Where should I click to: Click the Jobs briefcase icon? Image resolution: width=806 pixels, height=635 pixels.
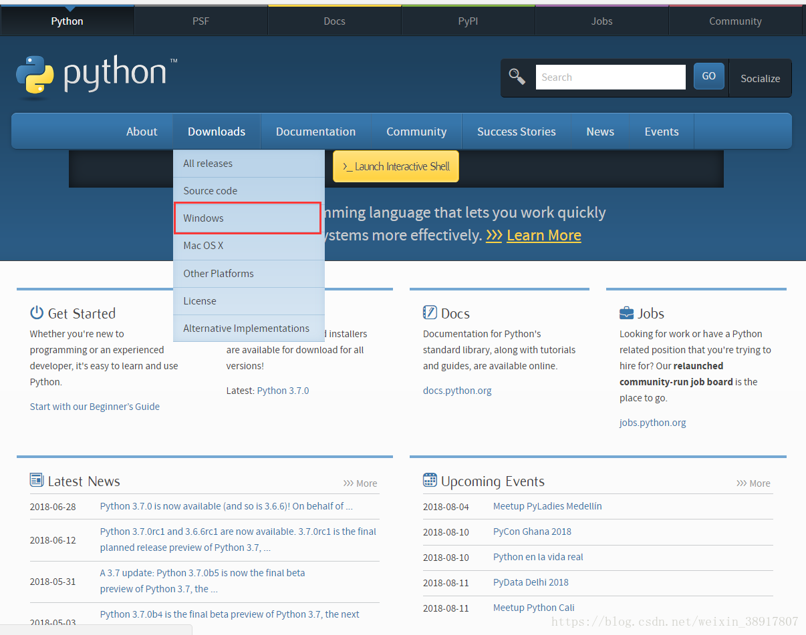pyautogui.click(x=626, y=312)
